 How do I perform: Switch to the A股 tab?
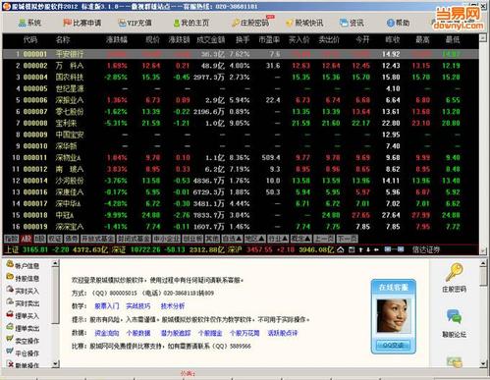coord(26,239)
